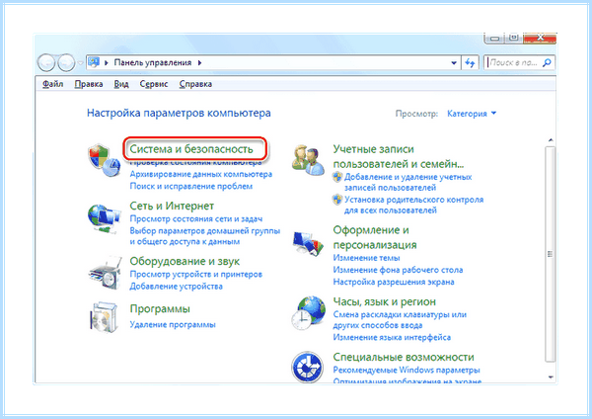The height and width of the screenshot is (419, 592).
Task: Expand the arrow after Панель управления breadcrumb
Action: click(199, 63)
